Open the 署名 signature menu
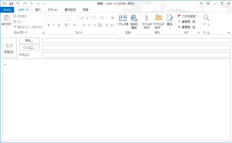232x143 pixels. (170, 21)
